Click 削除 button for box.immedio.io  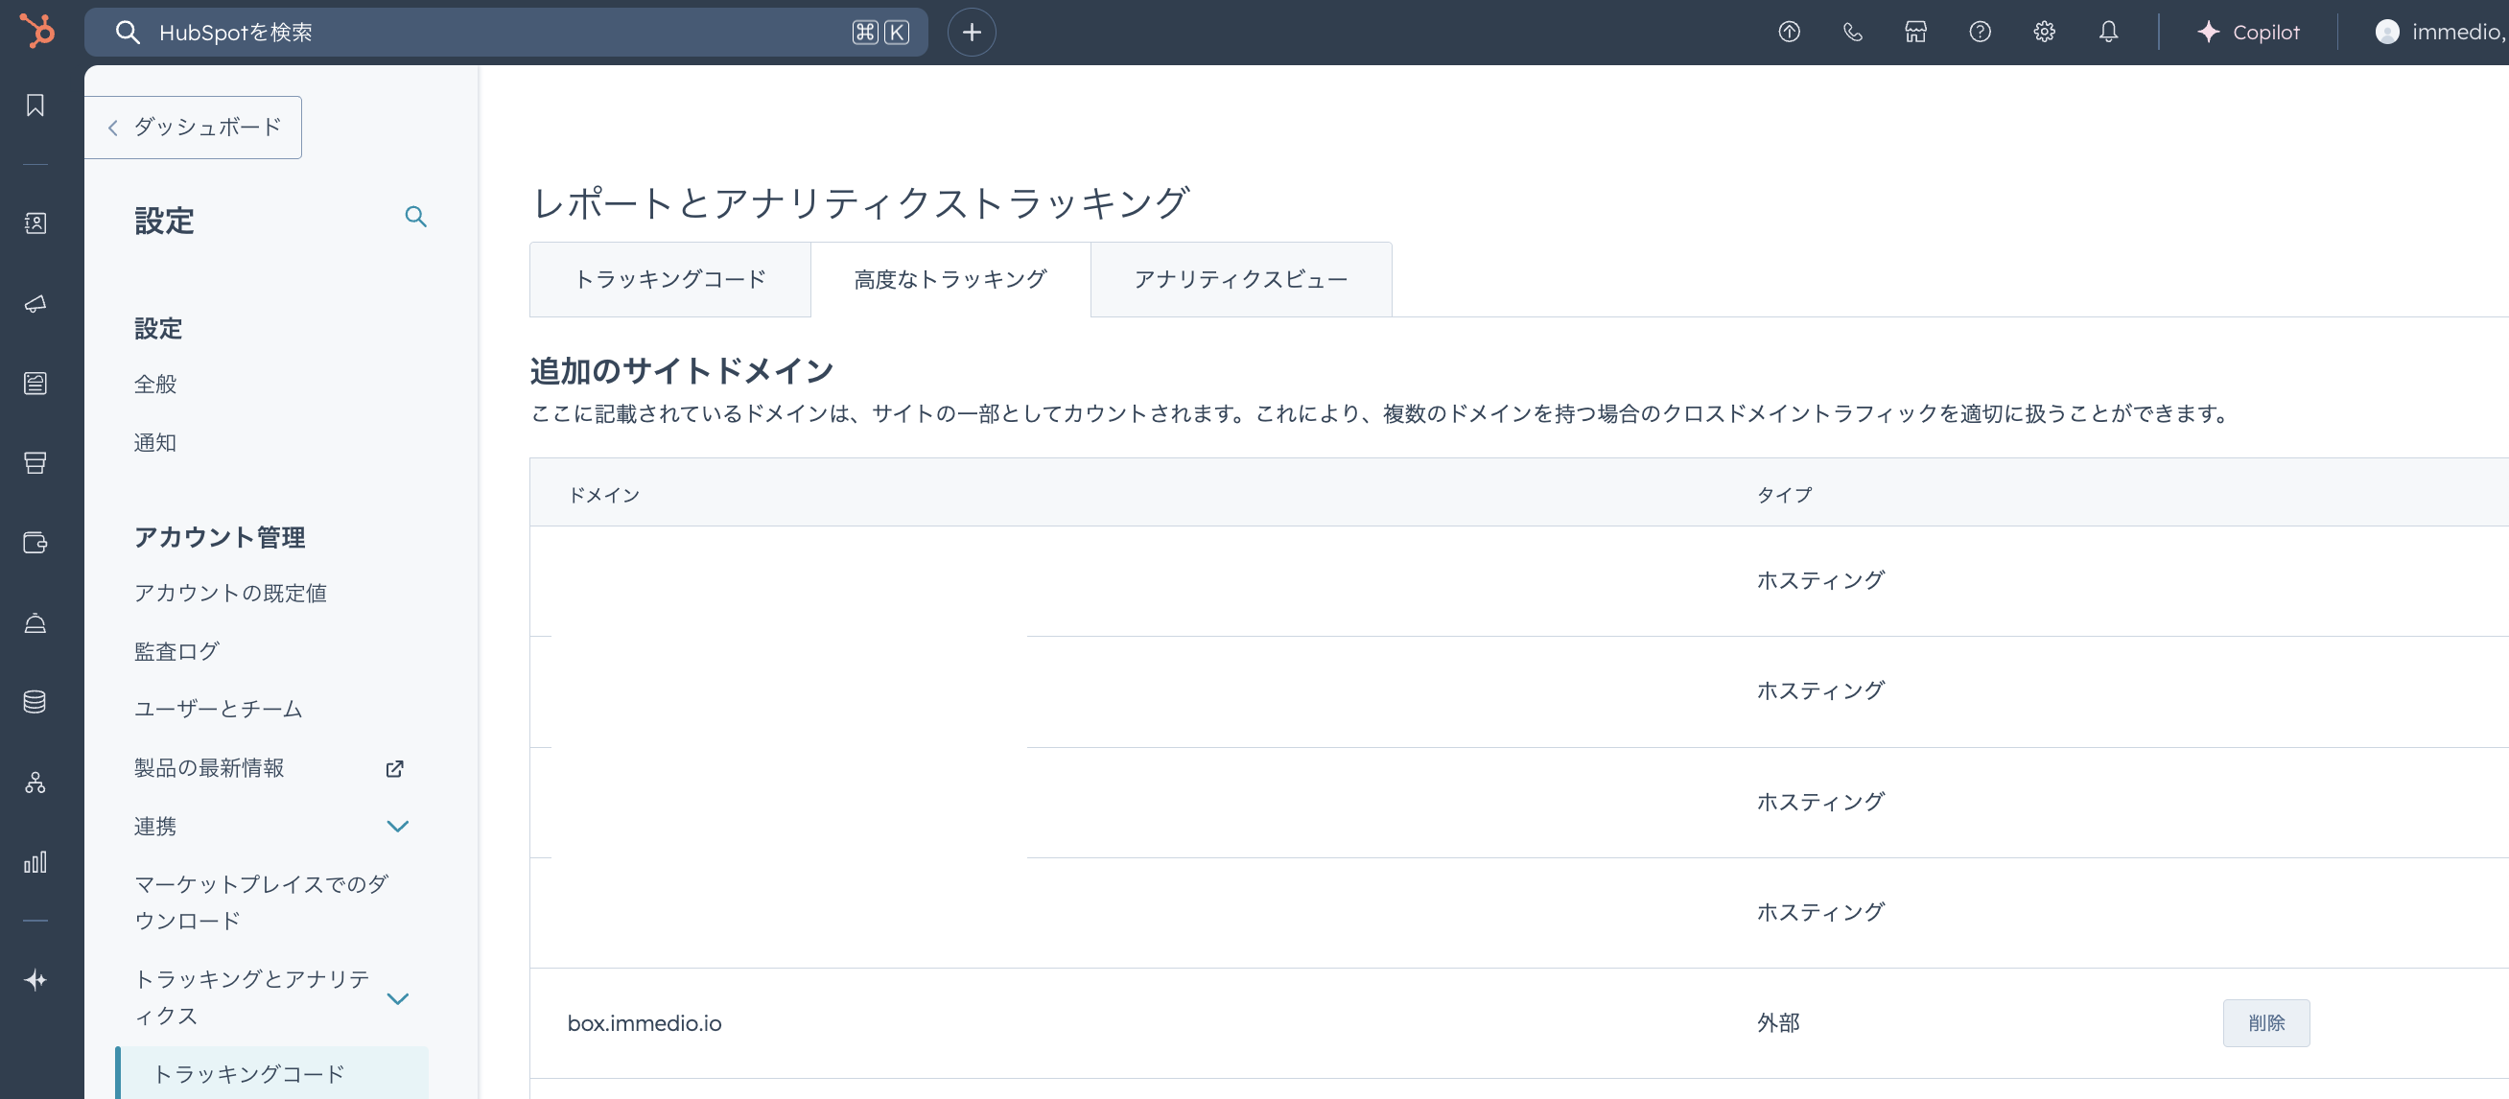(x=2265, y=1023)
